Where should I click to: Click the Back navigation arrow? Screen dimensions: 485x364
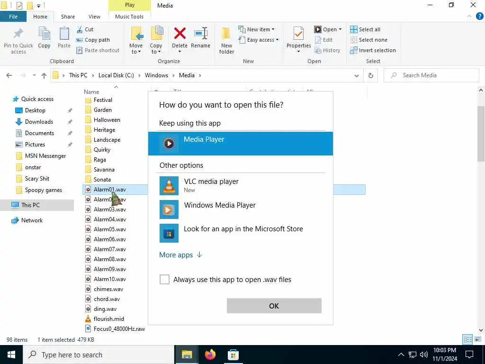click(x=9, y=75)
